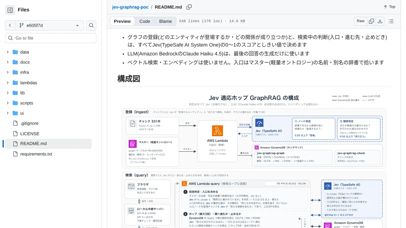
Task: Switch to the Preview tab
Action: tap(122, 21)
